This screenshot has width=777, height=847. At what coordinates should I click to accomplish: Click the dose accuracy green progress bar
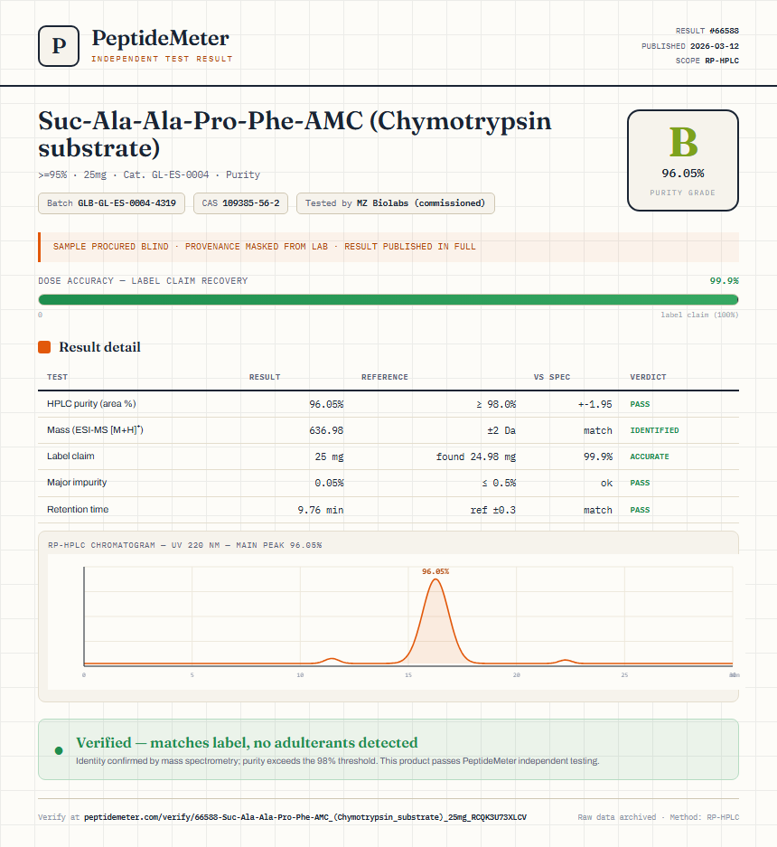tap(388, 300)
